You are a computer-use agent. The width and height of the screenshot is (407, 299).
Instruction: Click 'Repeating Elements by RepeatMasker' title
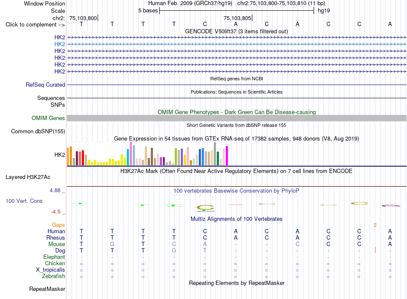coord(237,283)
